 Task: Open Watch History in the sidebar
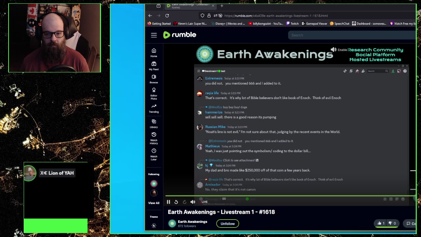[x=154, y=138]
